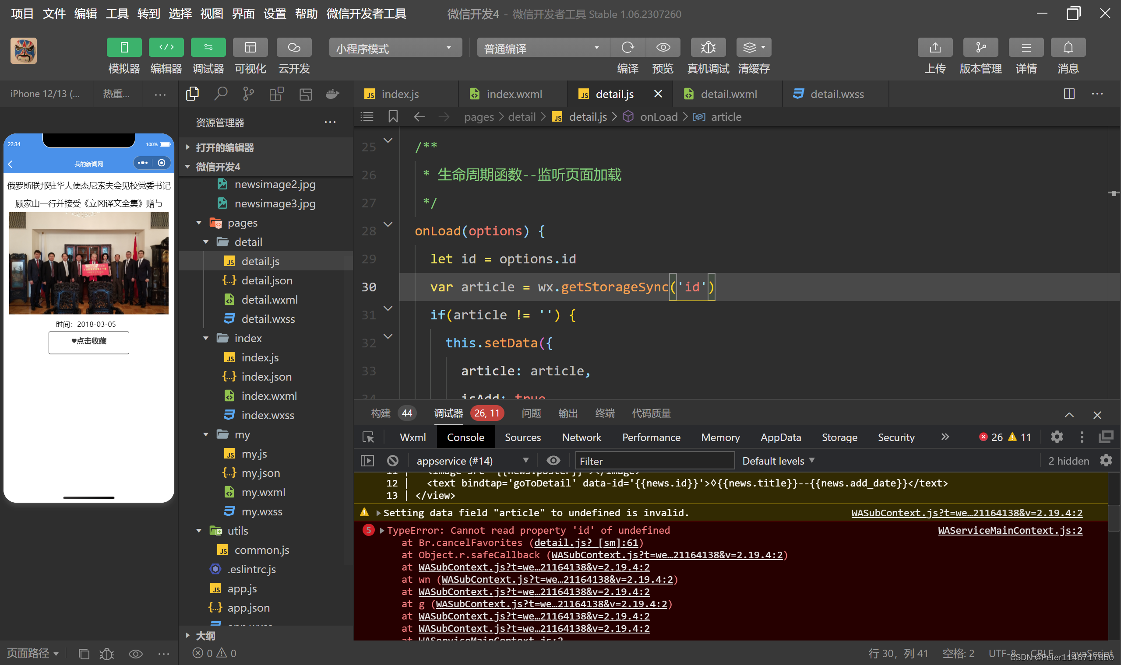Viewport: 1121px width, 665px height.
Task: Click the clear console icon
Action: [392, 461]
